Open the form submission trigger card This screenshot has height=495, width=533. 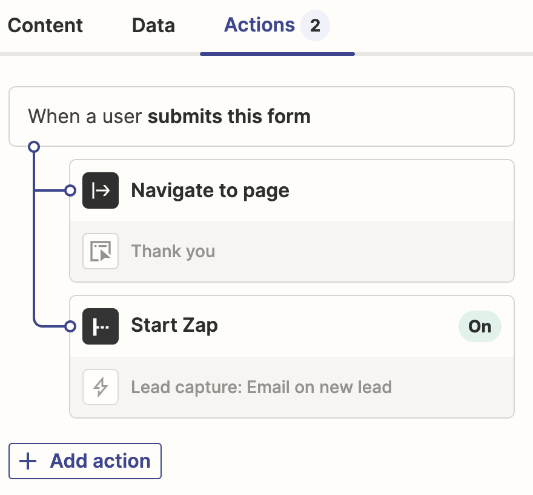click(261, 116)
